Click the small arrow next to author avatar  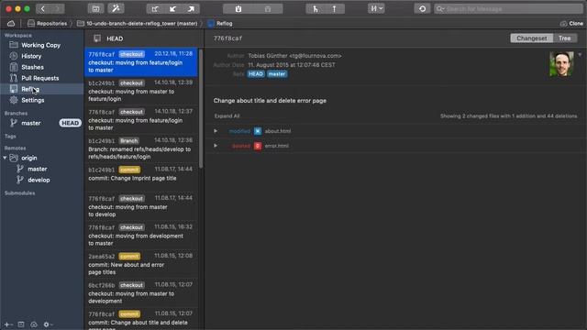(x=580, y=55)
